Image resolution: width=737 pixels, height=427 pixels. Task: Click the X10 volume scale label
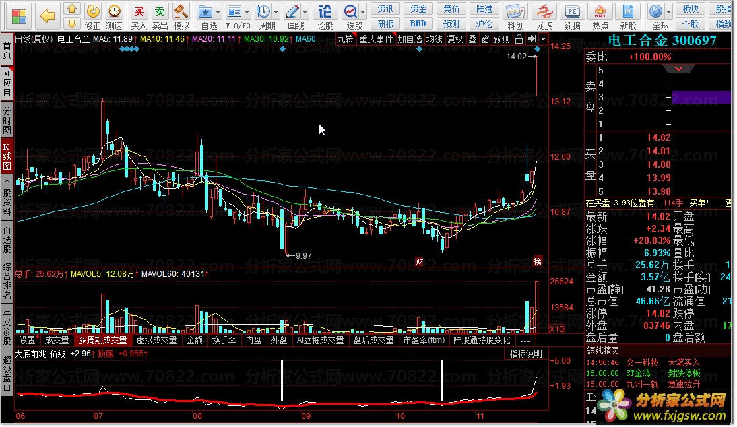click(557, 329)
